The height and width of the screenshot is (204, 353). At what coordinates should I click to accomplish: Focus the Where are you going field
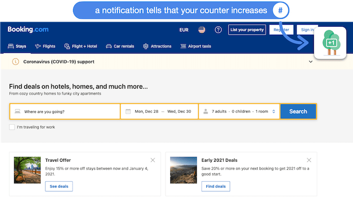coord(65,111)
